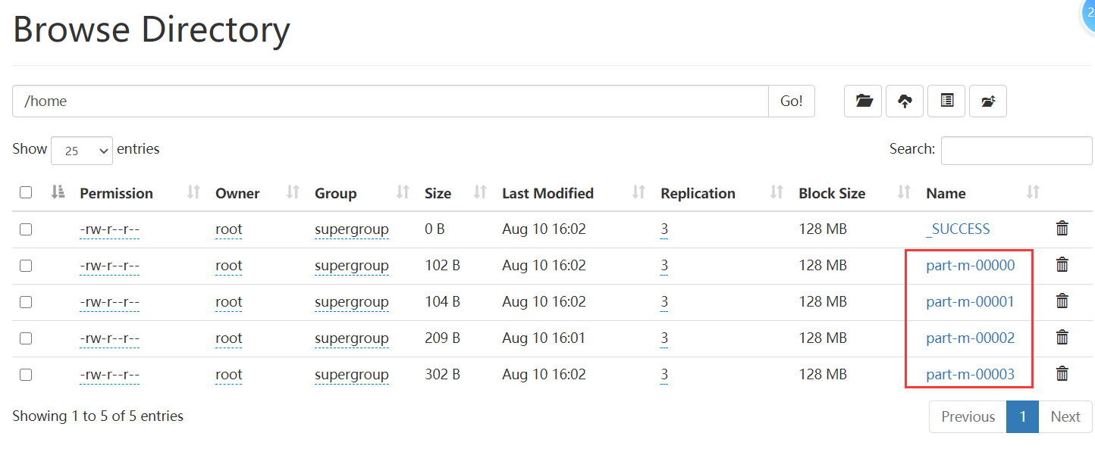Toggle the select-all checkbox in the header
1095x455 pixels.
point(25,192)
